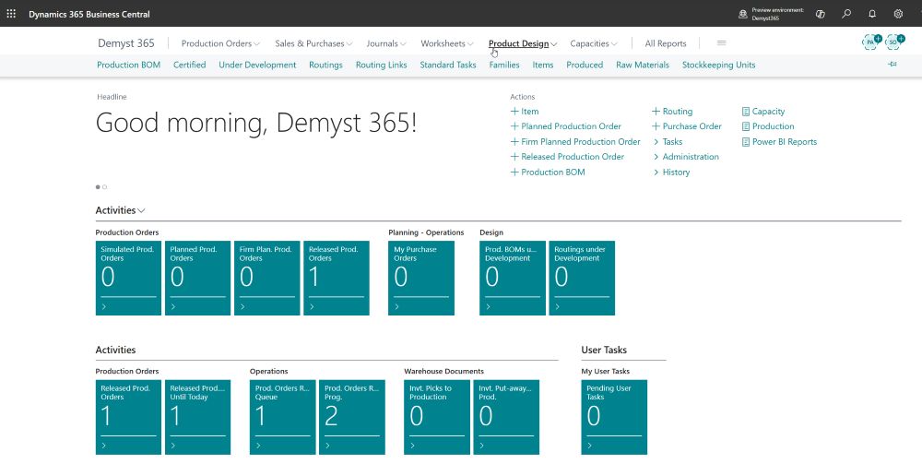This screenshot has width=922, height=476.
Task: Open Invt. Put-away from Prod. tile
Action: [x=506, y=417]
